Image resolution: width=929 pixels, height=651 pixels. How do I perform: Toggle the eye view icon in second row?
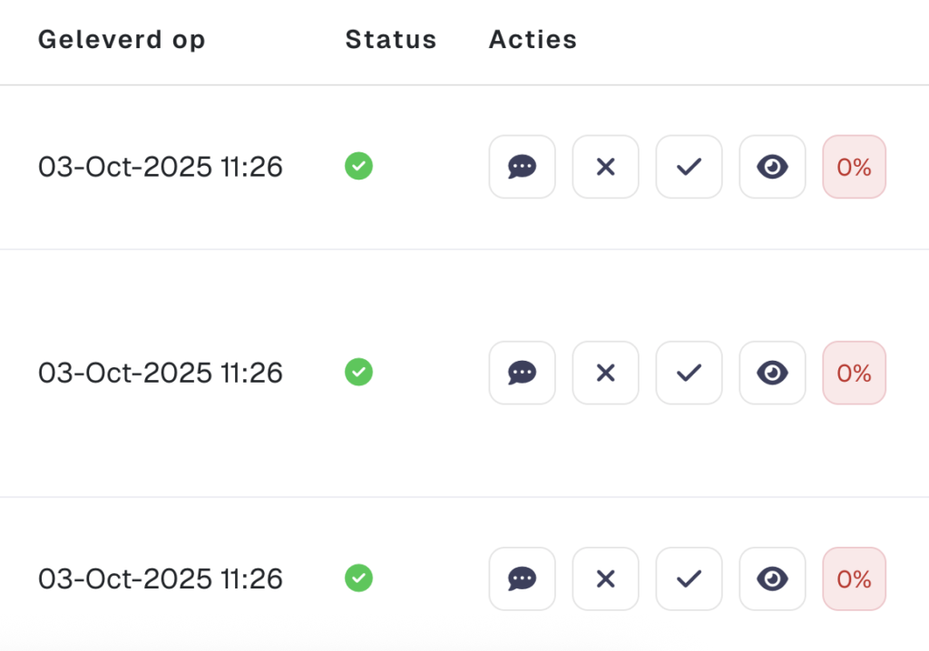772,373
